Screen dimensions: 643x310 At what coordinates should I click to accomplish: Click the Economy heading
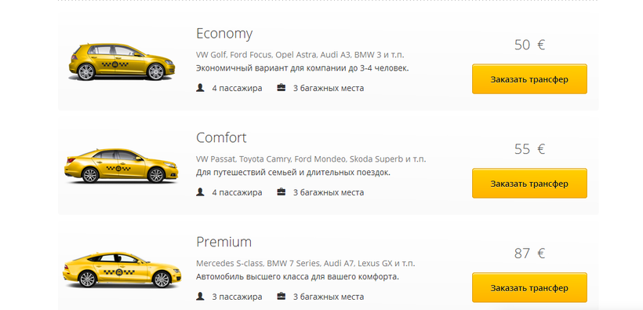pyautogui.click(x=224, y=34)
